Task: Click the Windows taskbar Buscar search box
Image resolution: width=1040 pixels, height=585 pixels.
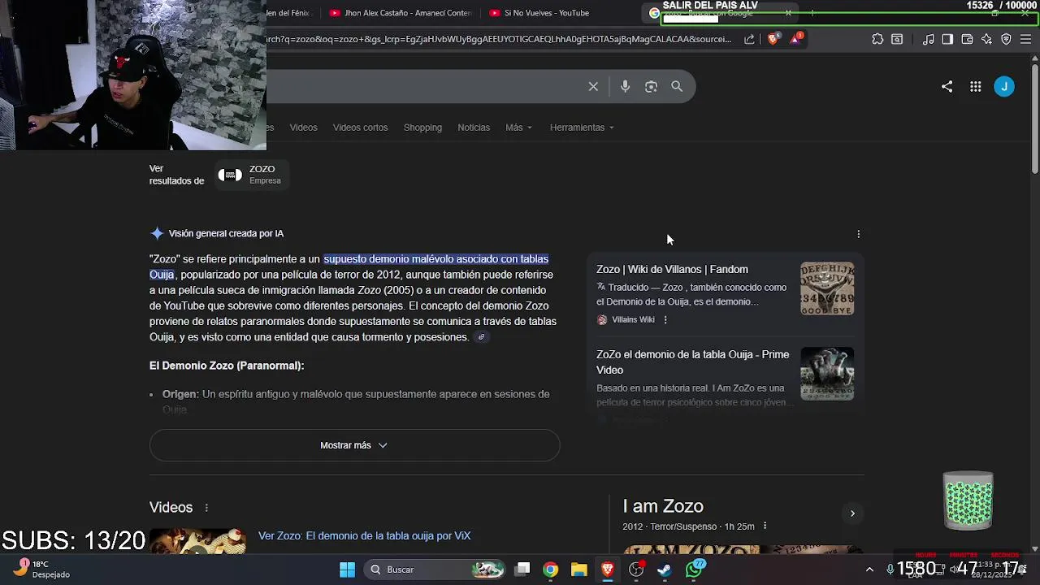Action: click(x=436, y=570)
